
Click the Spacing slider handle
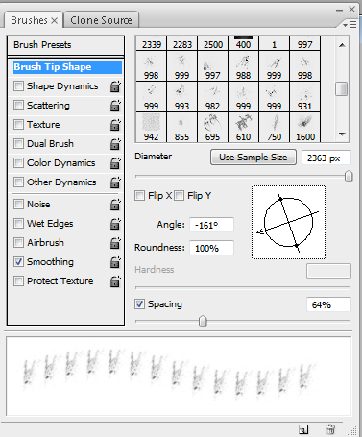203,321
